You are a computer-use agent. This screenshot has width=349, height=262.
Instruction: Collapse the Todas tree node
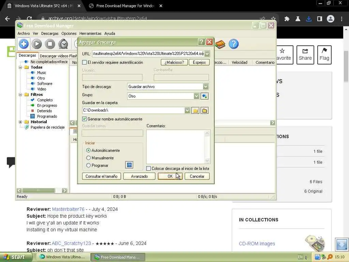20,67
